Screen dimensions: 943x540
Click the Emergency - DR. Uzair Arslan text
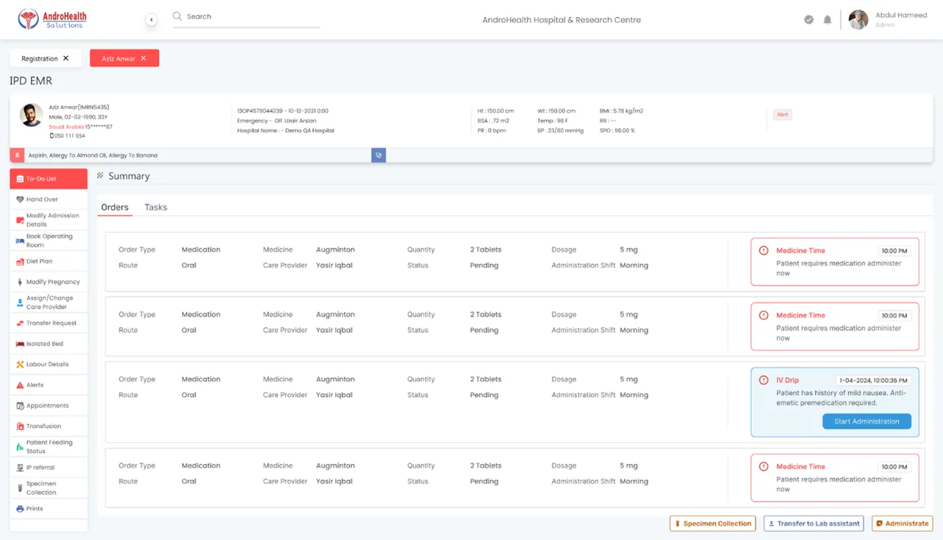pos(278,121)
